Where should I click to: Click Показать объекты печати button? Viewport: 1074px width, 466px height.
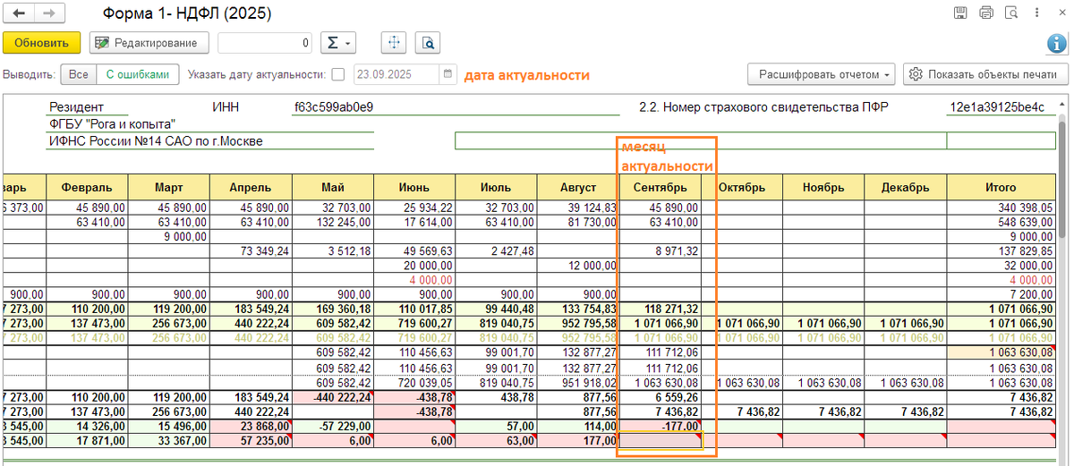985,74
